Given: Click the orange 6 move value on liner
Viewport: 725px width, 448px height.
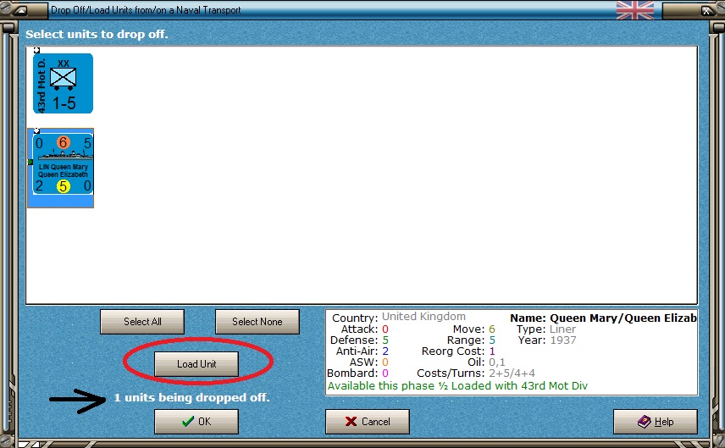Looking at the screenshot, I should tap(63, 142).
